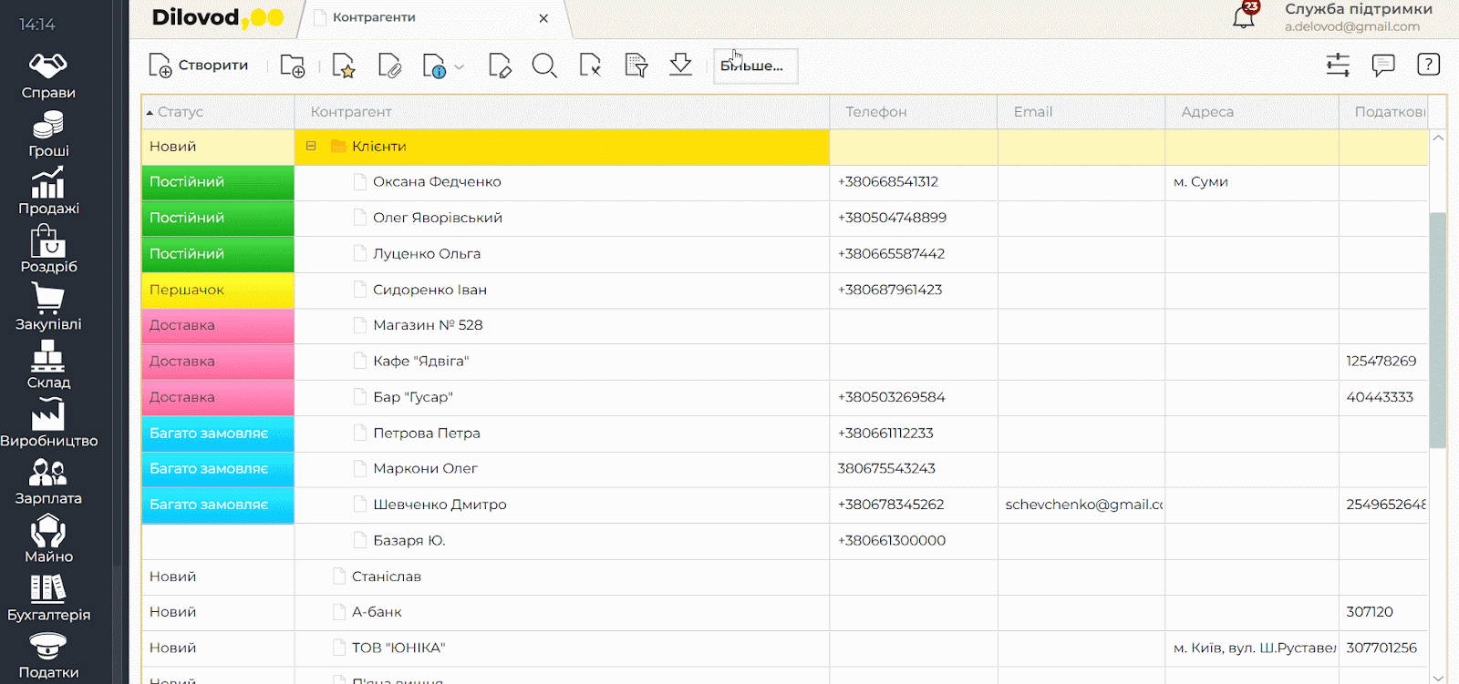
Task: Click the starred document icon
Action: (x=343, y=66)
